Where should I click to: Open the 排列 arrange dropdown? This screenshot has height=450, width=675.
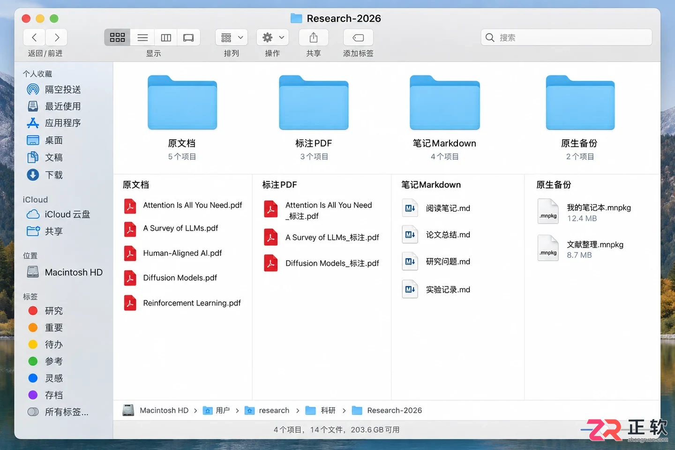[232, 37]
